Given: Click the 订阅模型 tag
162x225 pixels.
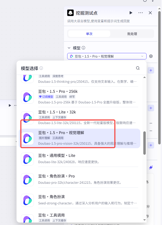Looking at the screenshot, I should (46, 97).
